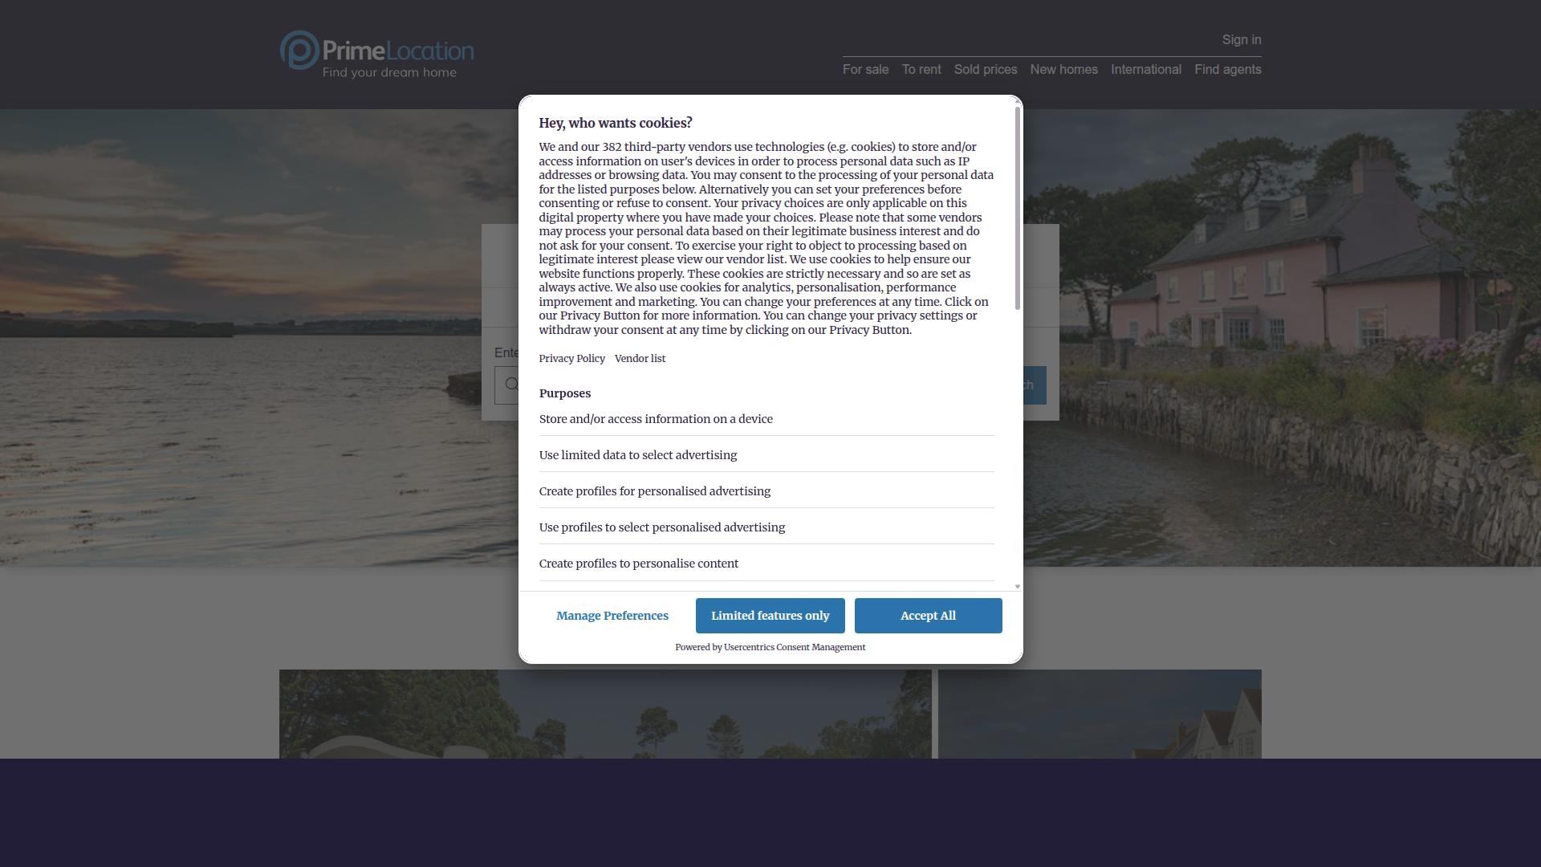Screen dimensions: 1541x867
Task: Expand Store and/or access information on a device
Action: (x=766, y=419)
